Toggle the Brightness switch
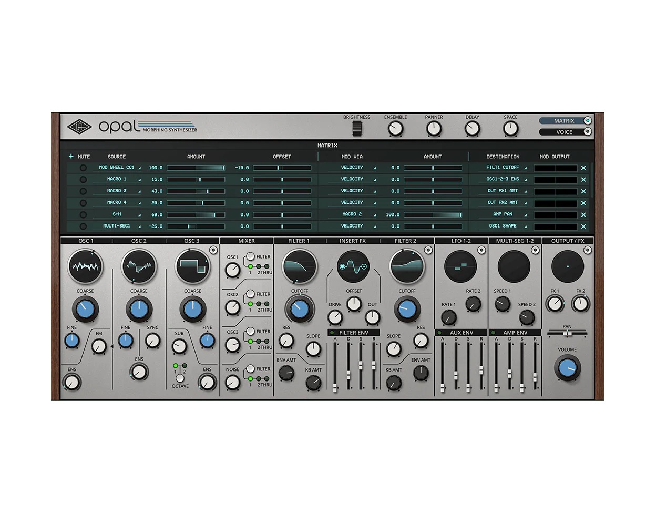The width and height of the screenshot is (656, 515). [357, 129]
